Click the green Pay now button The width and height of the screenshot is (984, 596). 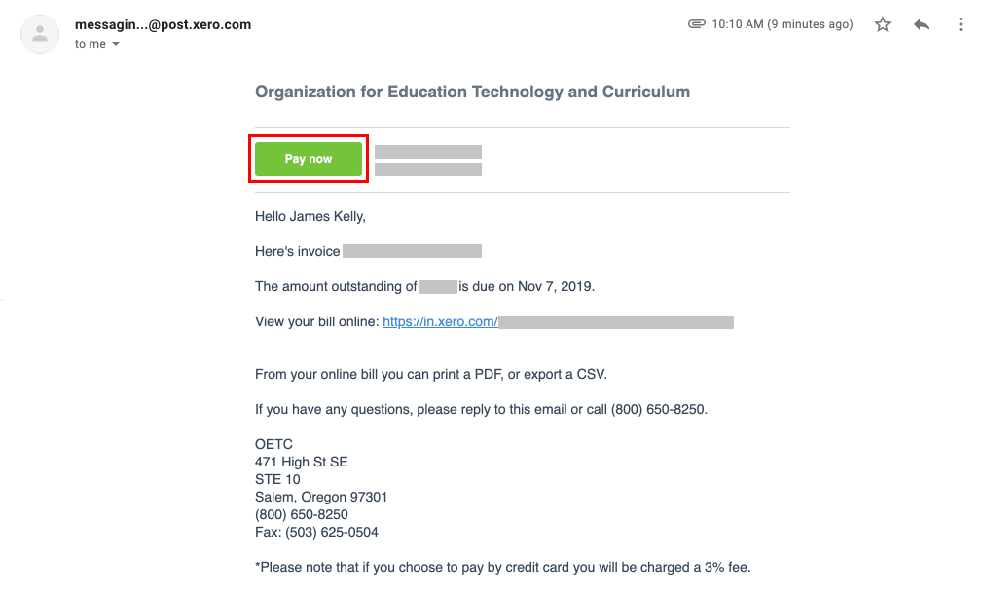point(309,159)
